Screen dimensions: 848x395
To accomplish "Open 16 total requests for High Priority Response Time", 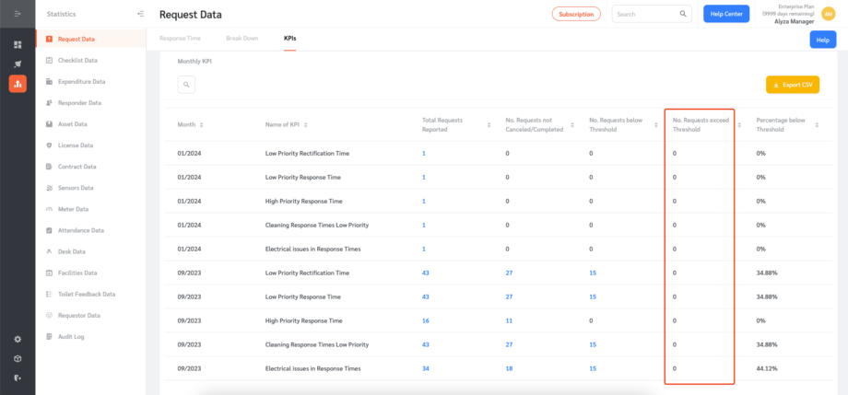I will pyautogui.click(x=426, y=320).
